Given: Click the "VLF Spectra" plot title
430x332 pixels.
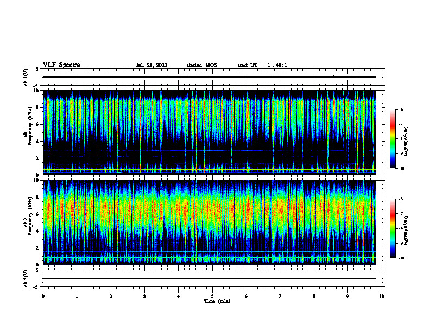Looking at the screenshot, I should [x=61, y=65].
